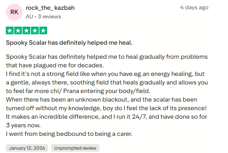Click the second green rating star
Screen dimensions: 228x153
18,30
